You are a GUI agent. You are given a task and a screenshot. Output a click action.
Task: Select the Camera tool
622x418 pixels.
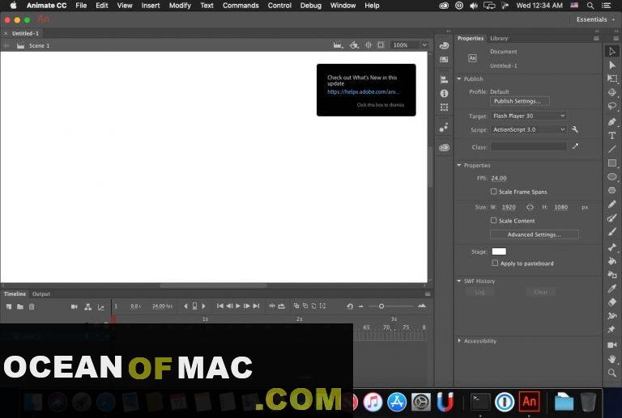click(612, 345)
